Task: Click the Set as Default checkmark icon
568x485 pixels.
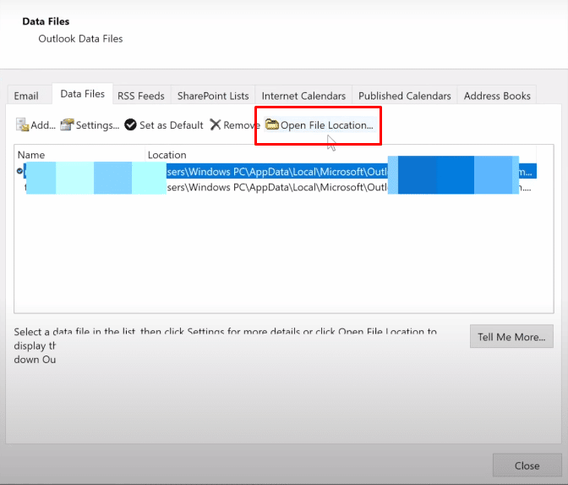Action: click(x=130, y=124)
